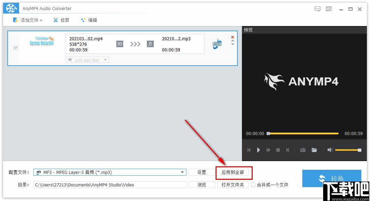Image resolution: width=370 pixels, height=201 pixels.
Task: Open the 配置文件 MP3 profile dropdown
Action: 110,172
